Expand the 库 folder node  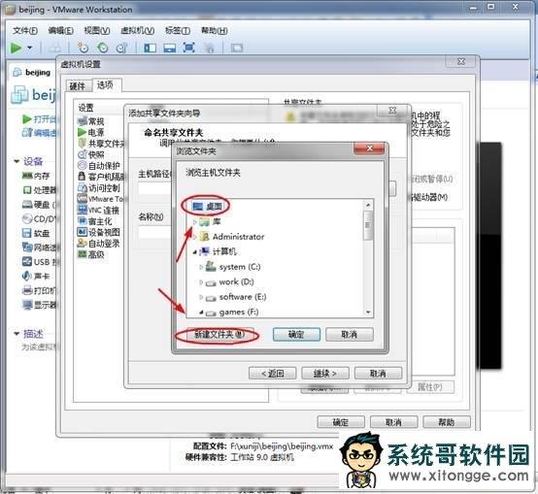pyautogui.click(x=195, y=222)
